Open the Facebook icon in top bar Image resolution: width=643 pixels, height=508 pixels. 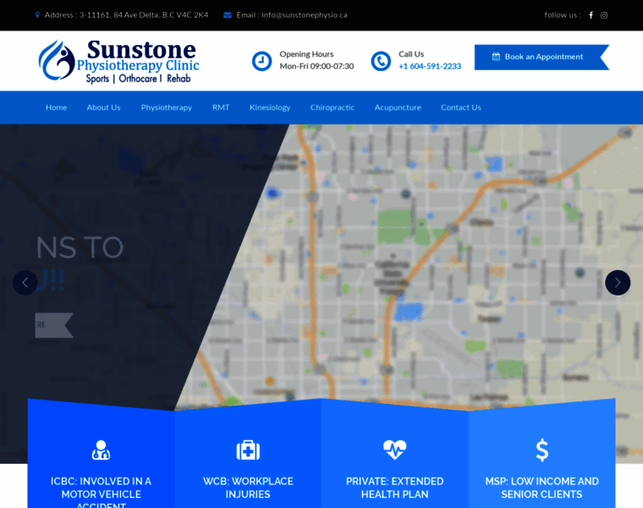click(x=591, y=15)
